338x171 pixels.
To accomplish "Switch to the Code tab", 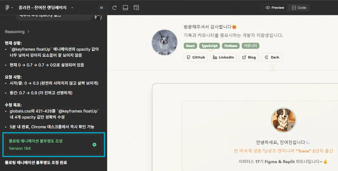I will click(x=299, y=8).
